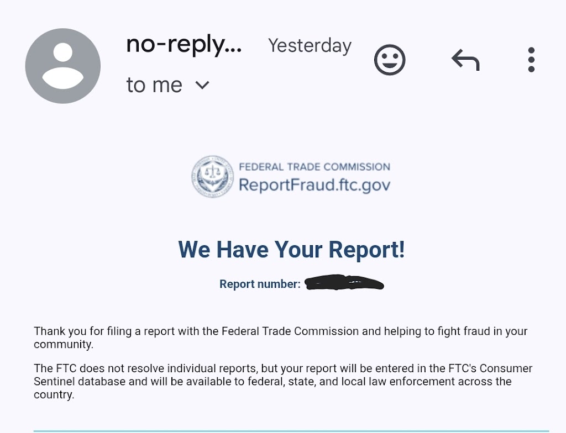
Task: Click the "Yesterday" timestamp
Action: click(310, 45)
